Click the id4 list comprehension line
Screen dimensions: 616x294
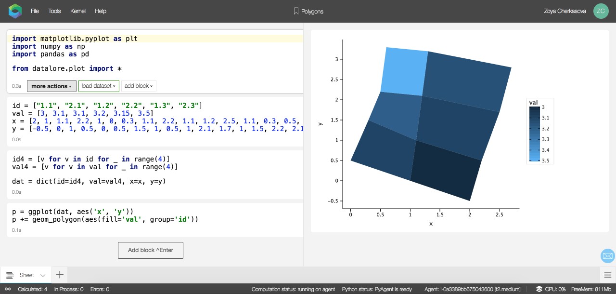pos(91,159)
